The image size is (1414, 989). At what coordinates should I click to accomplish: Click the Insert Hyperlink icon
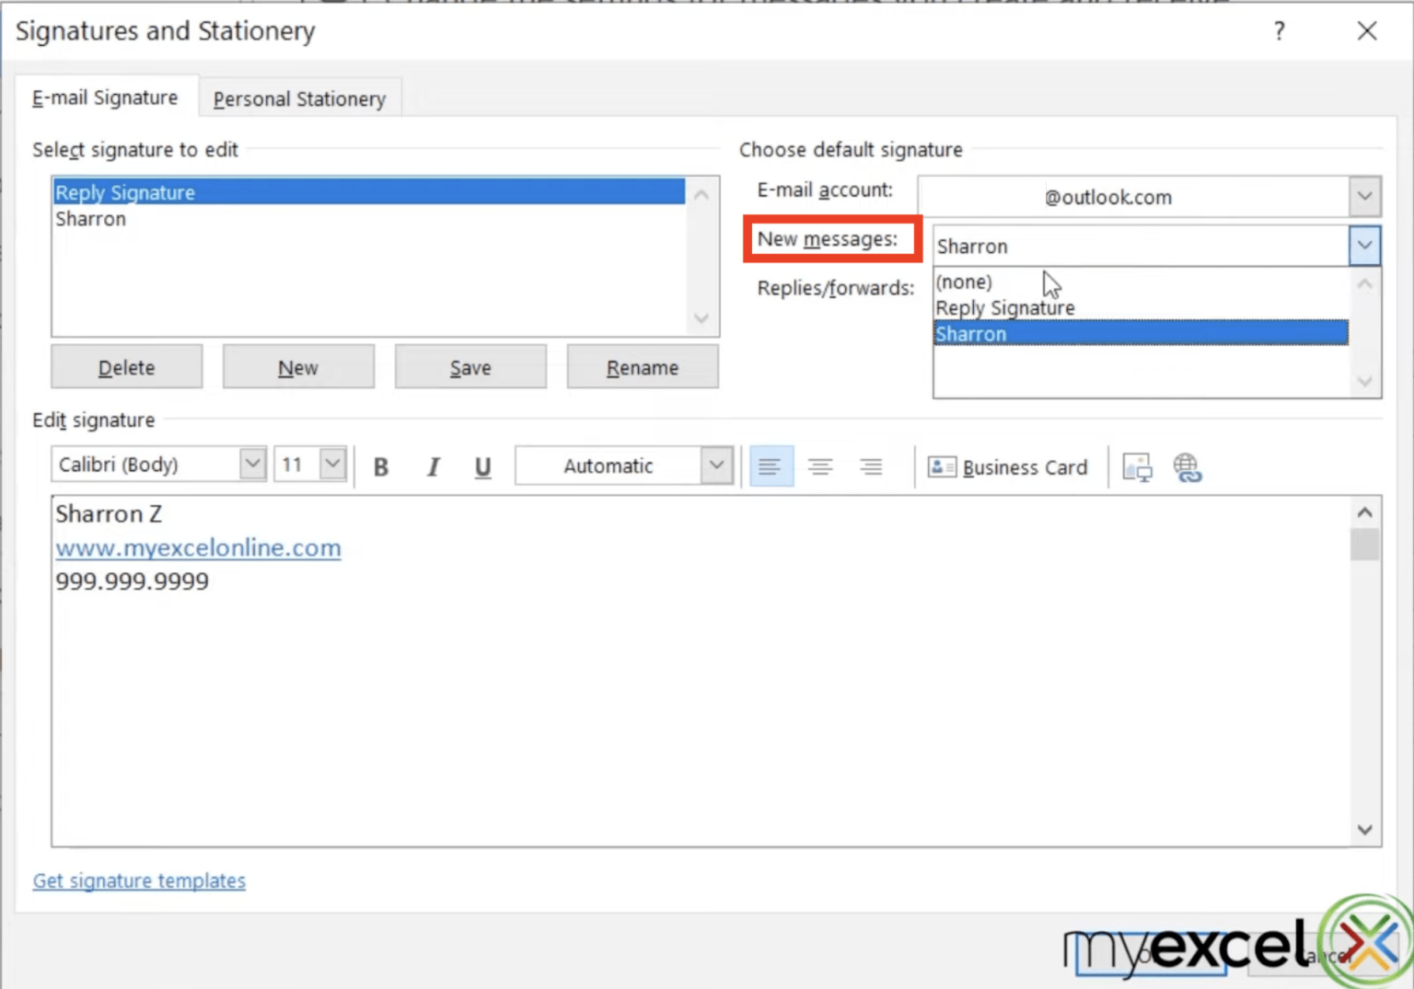pos(1188,467)
